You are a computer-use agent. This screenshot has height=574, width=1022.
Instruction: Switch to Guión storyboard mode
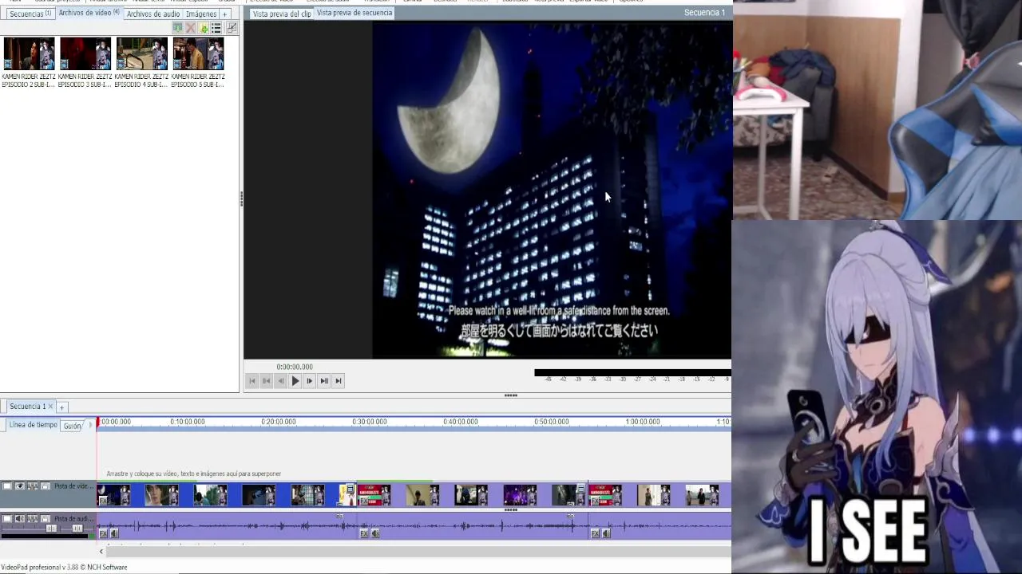click(73, 426)
